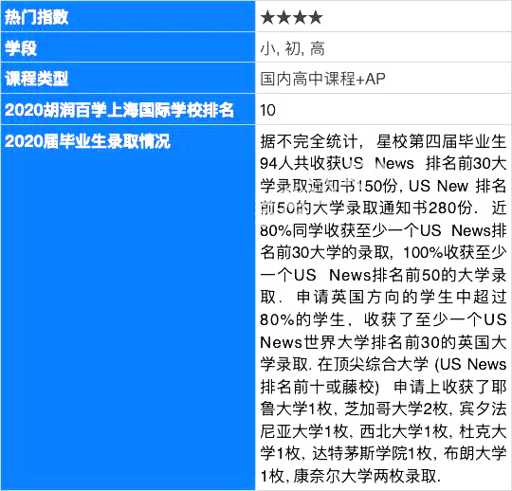Screen dimensions: 512x491
Task: Click the paragraph starting 据不完全统计
Action: [383, 309]
